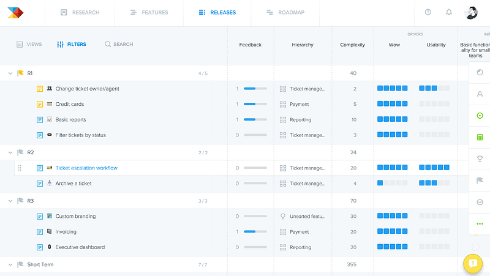
Task: Toggle the green target drivers sidebar icon
Action: coord(480,116)
